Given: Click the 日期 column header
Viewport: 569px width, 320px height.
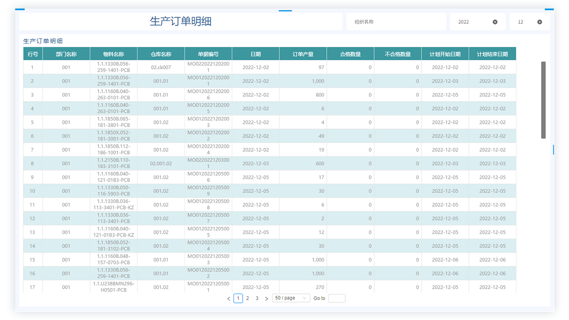Looking at the screenshot, I should (256, 54).
